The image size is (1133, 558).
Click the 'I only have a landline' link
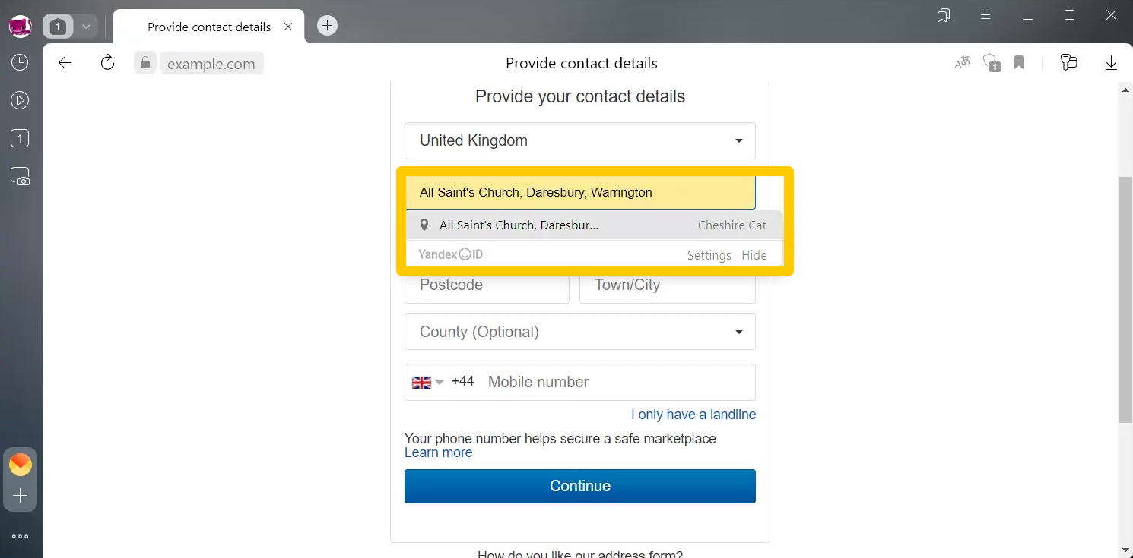pos(693,415)
